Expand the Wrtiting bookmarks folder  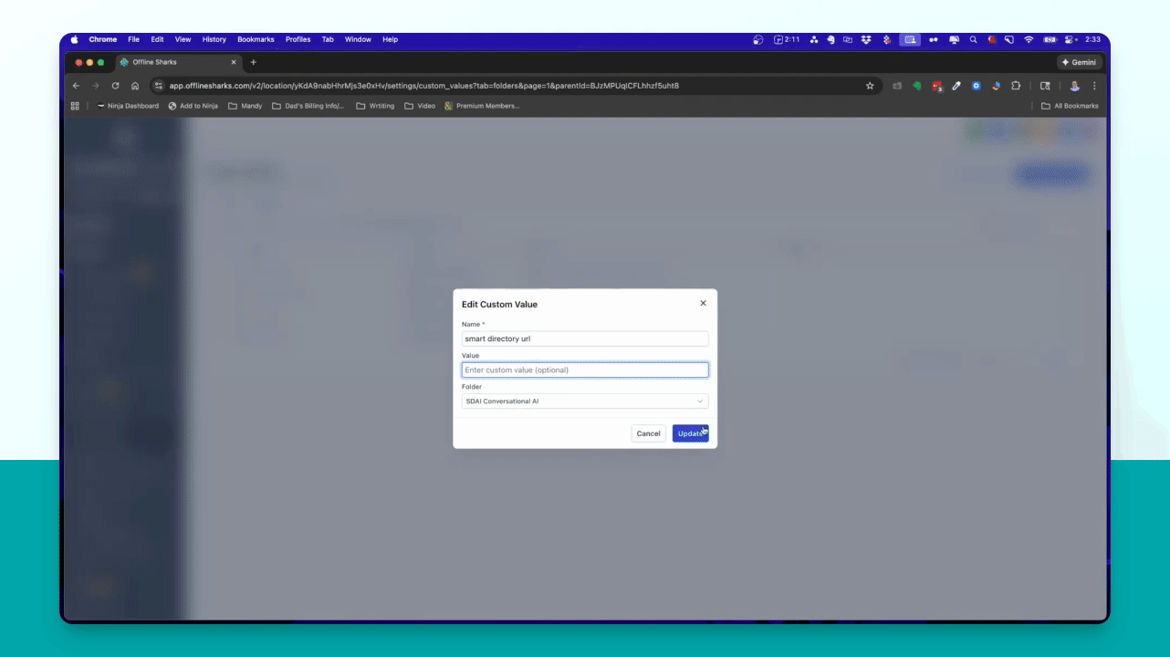(375, 106)
